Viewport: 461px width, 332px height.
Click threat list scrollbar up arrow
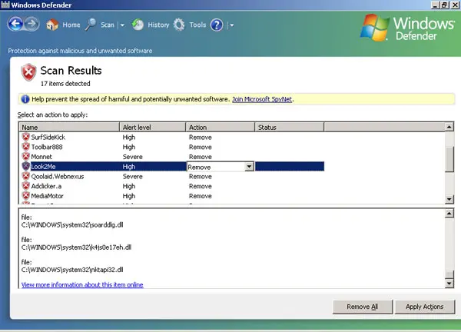449,127
